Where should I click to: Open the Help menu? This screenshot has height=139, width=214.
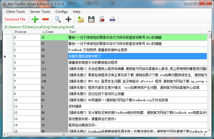point(77,12)
